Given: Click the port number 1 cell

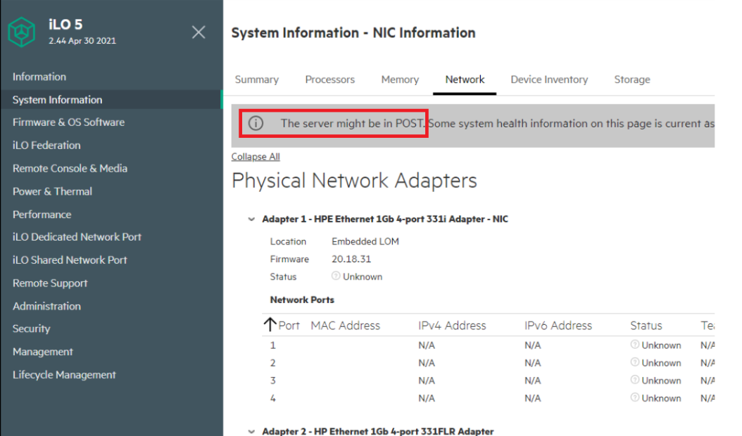Looking at the screenshot, I should click(272, 345).
